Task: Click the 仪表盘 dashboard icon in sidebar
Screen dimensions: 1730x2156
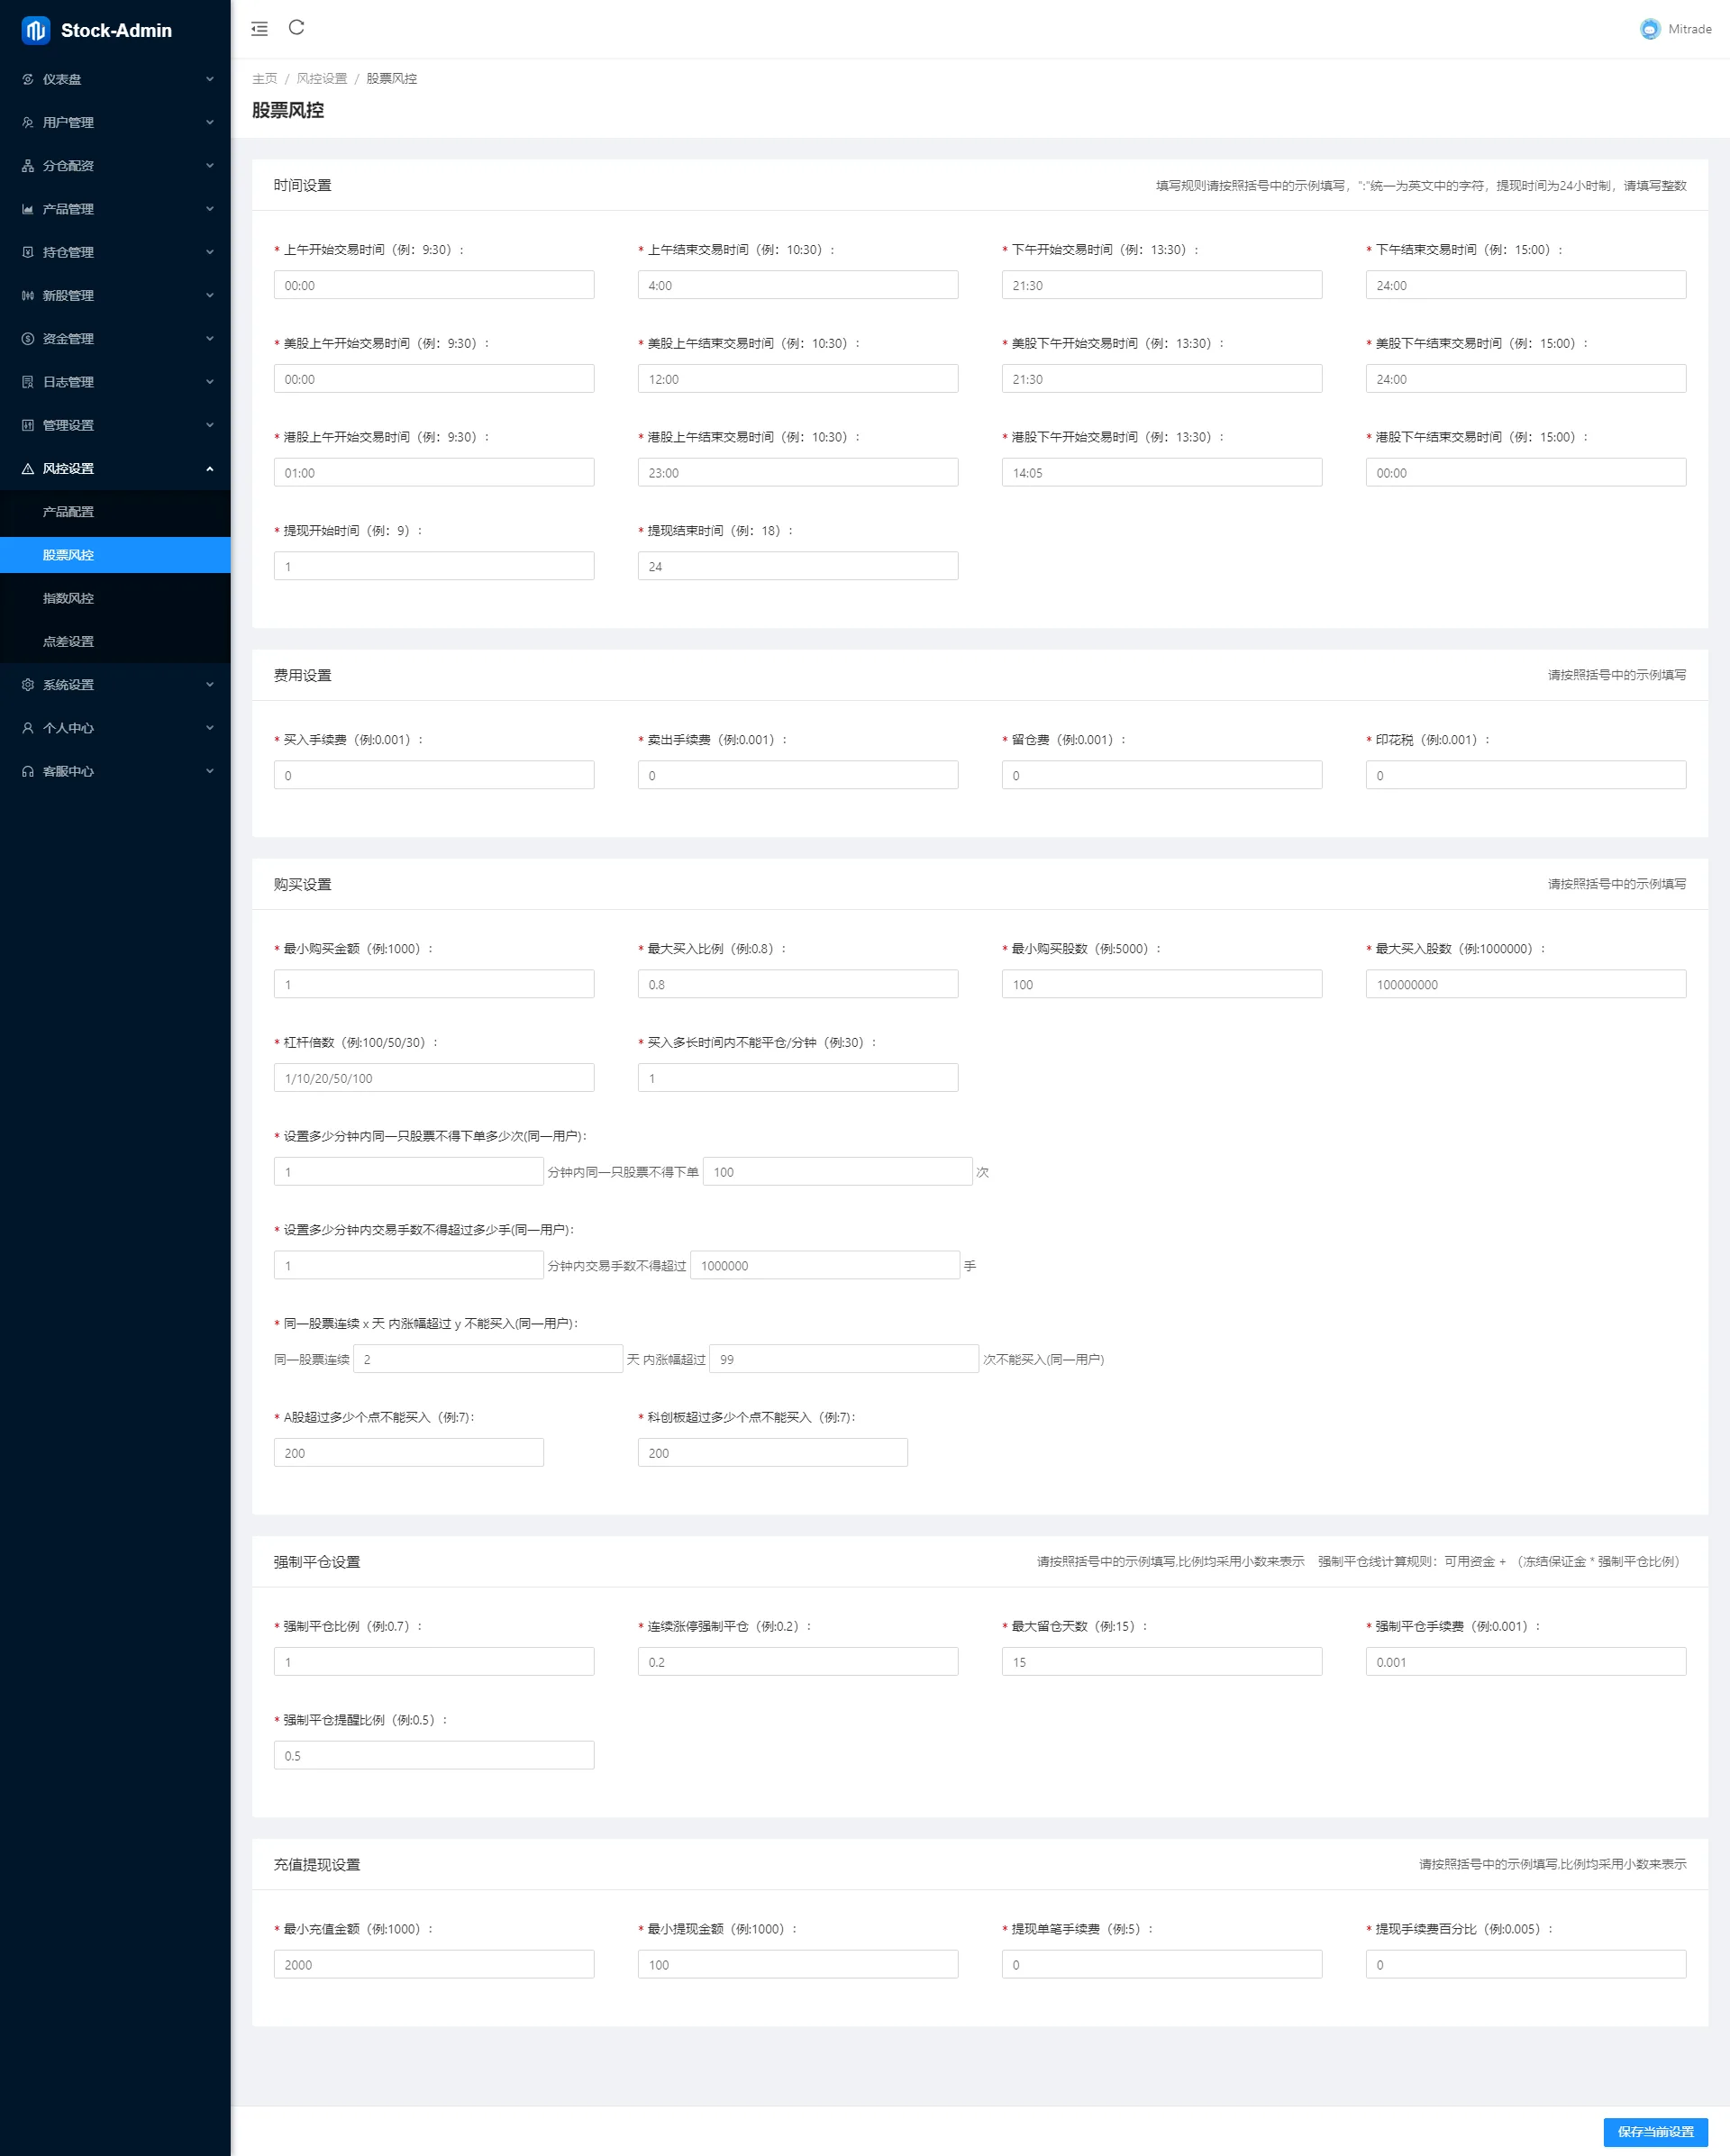Action: tap(28, 79)
